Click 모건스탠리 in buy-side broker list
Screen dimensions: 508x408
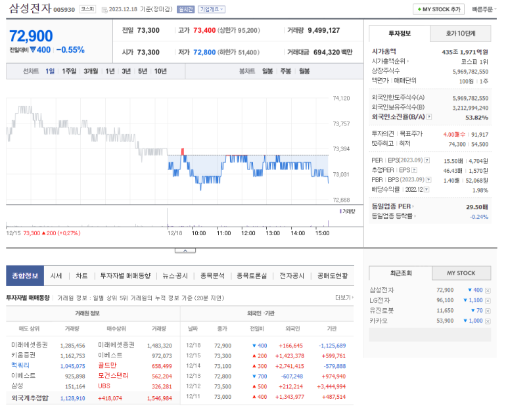[114, 376]
